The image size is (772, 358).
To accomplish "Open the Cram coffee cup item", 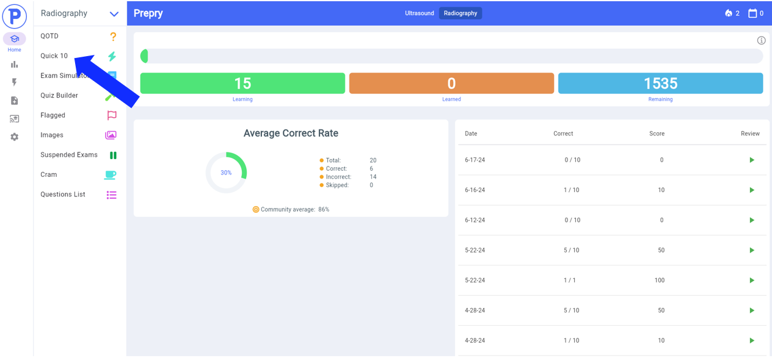I will tap(79, 175).
